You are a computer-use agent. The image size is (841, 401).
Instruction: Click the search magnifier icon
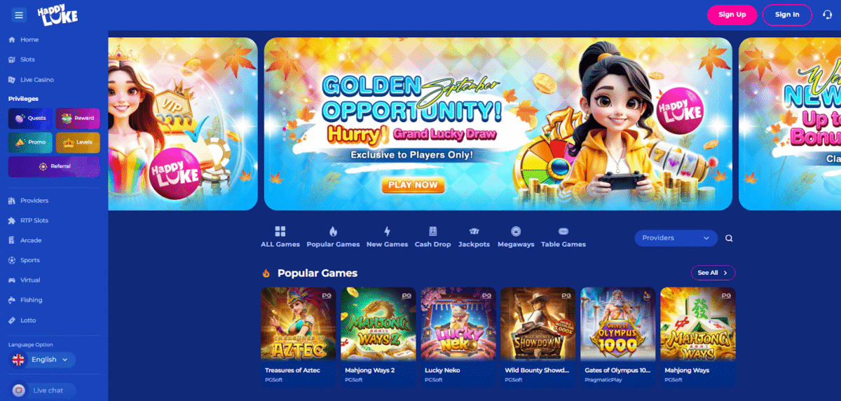(729, 238)
